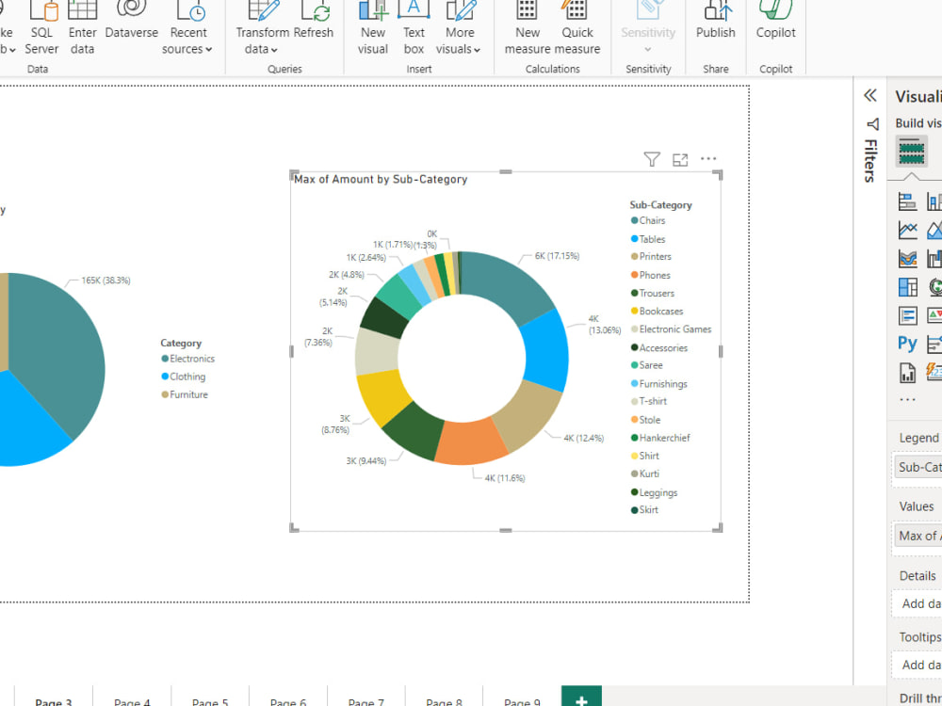Viewport: 942px width, 706px height.
Task: Select Electronics in Category legend
Action: point(188,359)
